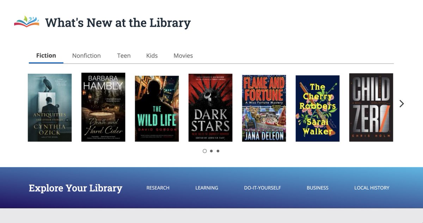423x223 pixels.
Task: Jump to third carousel page dot
Action: coord(218,151)
